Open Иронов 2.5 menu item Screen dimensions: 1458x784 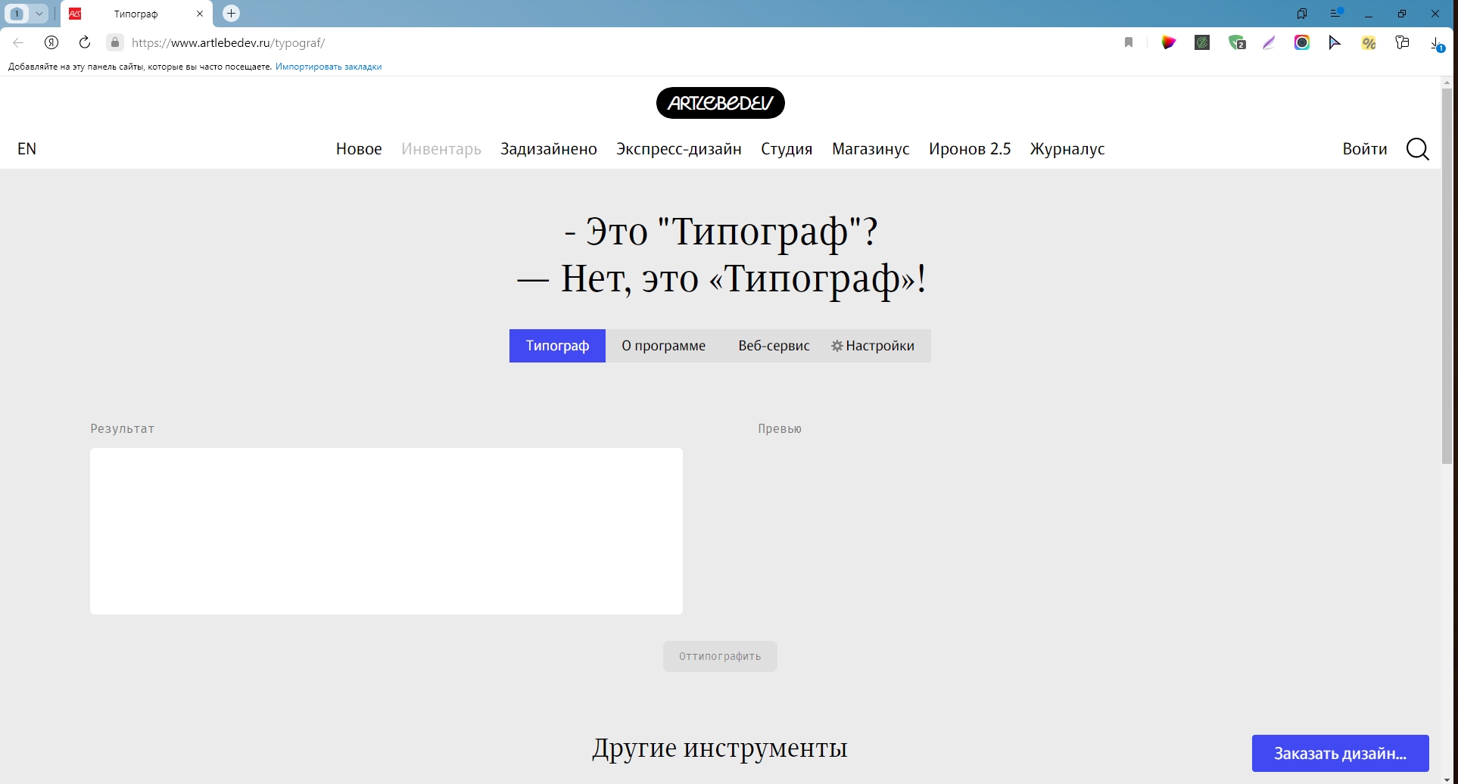[x=970, y=149]
